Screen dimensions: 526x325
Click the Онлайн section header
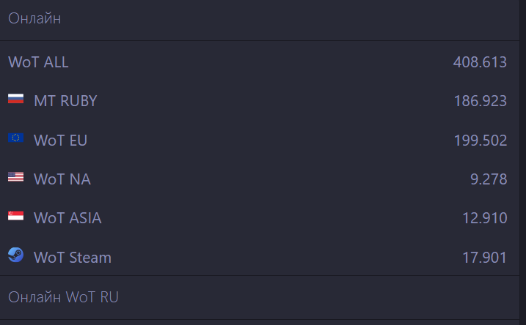pyautogui.click(x=34, y=18)
